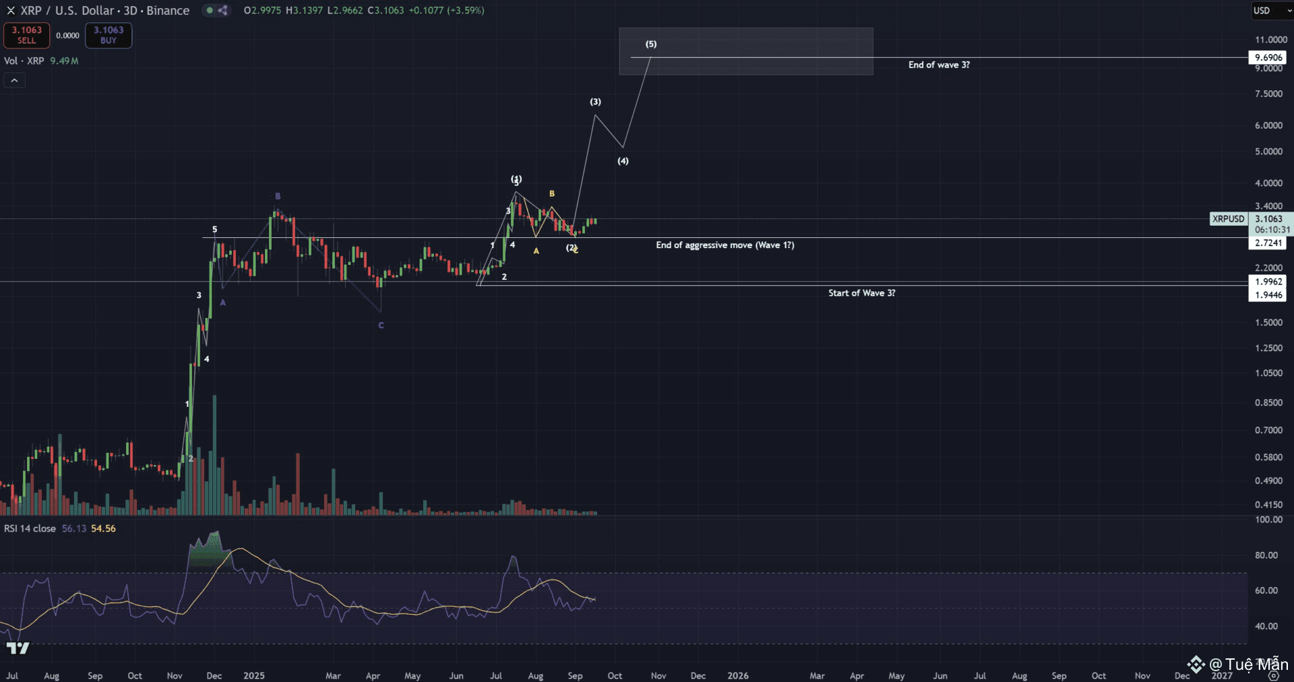Click the 11.0000 price axis label
The image size is (1294, 682).
point(1270,40)
